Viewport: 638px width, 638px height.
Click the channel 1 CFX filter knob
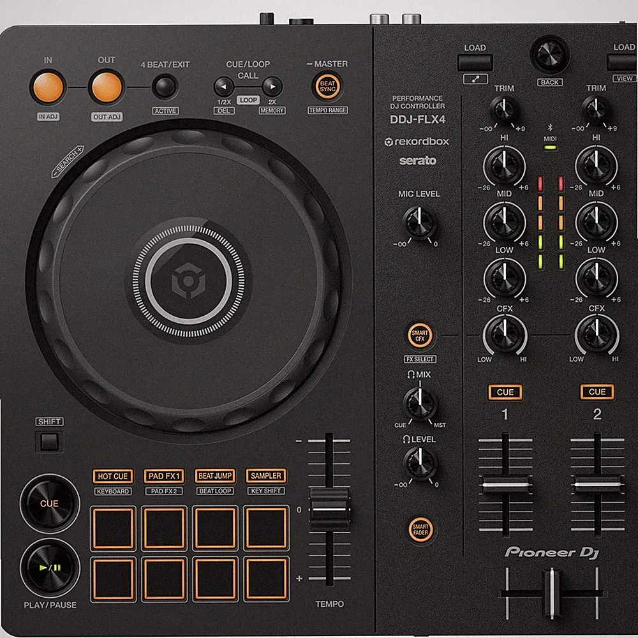click(505, 336)
